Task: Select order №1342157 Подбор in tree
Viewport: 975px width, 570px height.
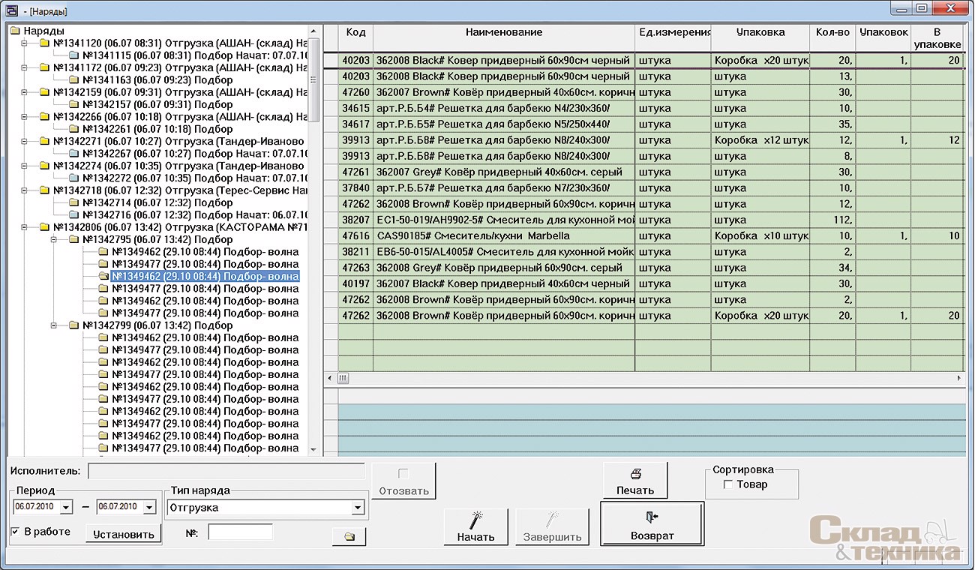Action: [157, 104]
